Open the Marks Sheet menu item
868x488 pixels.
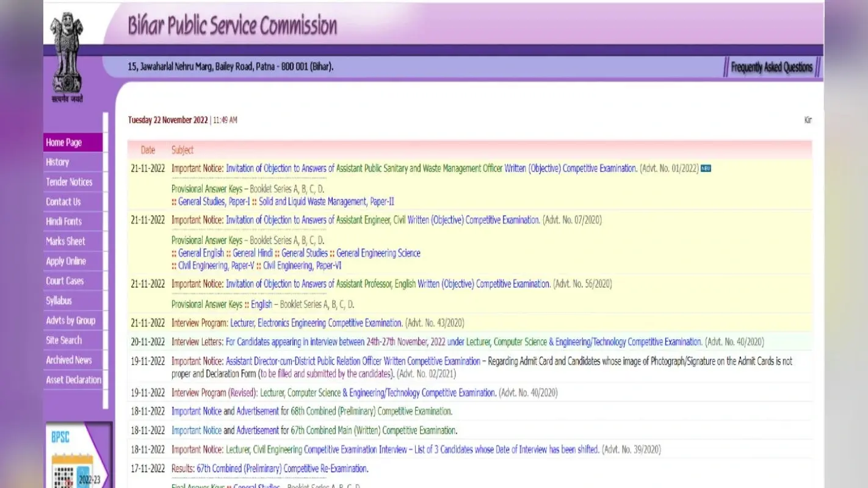click(x=73, y=242)
